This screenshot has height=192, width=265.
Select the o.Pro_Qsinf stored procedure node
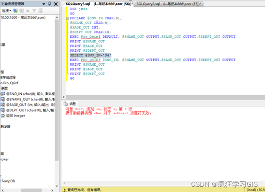pos(10,83)
